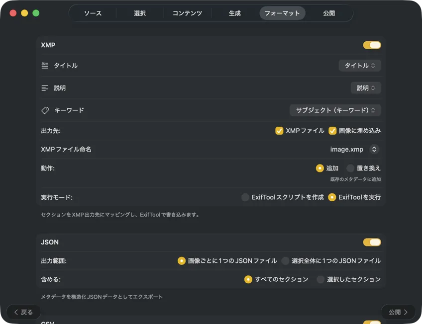Open the サブジェクト（キーワード）dropdown
Viewport: 422px width, 324px height.
335,110
